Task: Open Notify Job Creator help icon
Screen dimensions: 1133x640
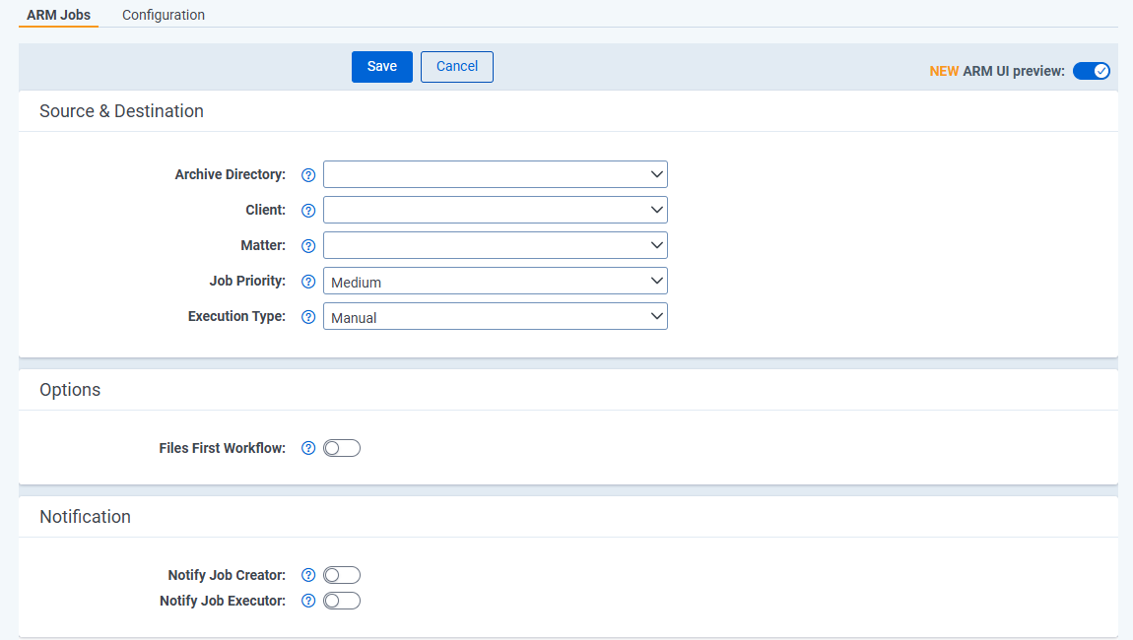Action: pyautogui.click(x=308, y=575)
